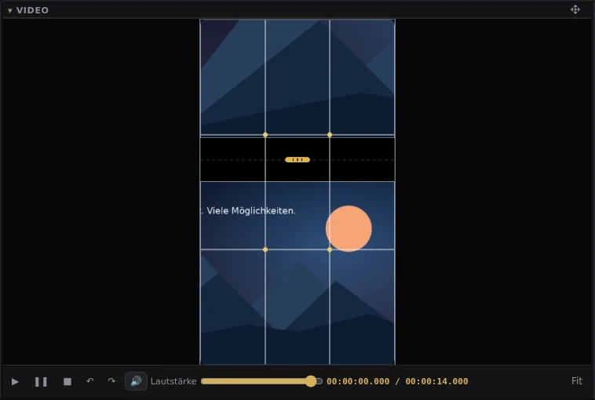Click the subtitle text Viele Möglichkeiten.
This screenshot has width=595, height=400.
pyautogui.click(x=251, y=211)
